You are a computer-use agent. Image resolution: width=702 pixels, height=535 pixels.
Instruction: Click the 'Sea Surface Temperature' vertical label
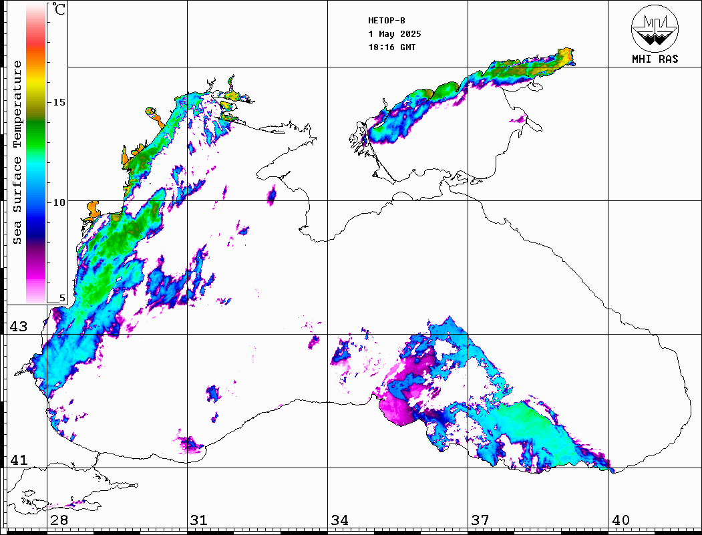point(17,153)
